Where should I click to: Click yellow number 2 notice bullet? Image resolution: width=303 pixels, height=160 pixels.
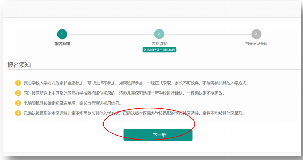[x=18, y=93]
